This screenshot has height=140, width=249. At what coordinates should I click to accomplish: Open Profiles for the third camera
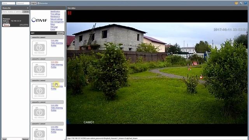click(x=54, y=89)
